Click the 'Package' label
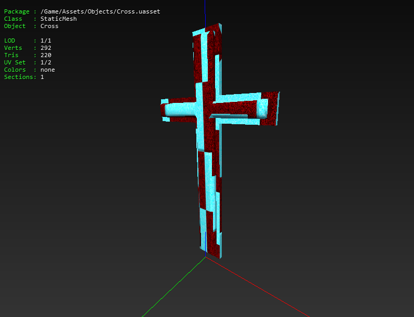This screenshot has height=317, width=414. [x=17, y=11]
